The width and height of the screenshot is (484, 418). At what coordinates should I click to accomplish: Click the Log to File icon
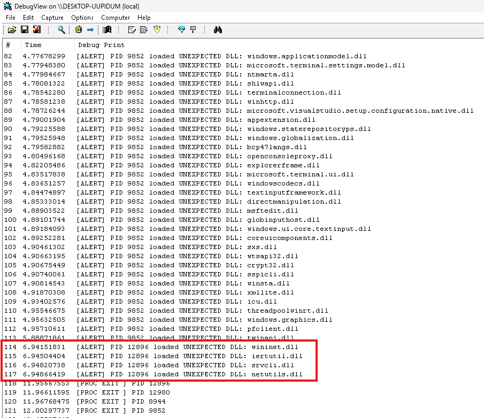pos(36,30)
